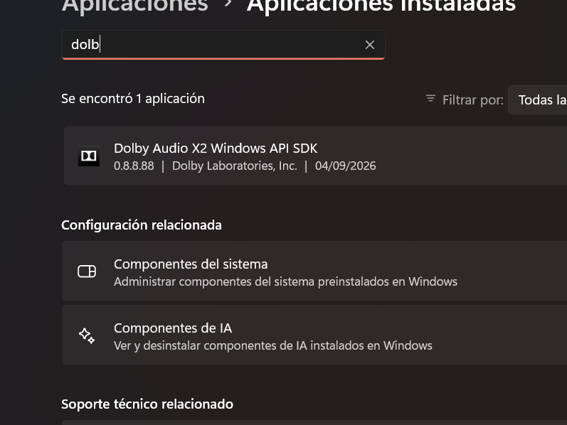Viewport: 567px width, 425px height.
Task: Click Dolby Laboratories, Inc. publisher text
Action: click(x=234, y=166)
